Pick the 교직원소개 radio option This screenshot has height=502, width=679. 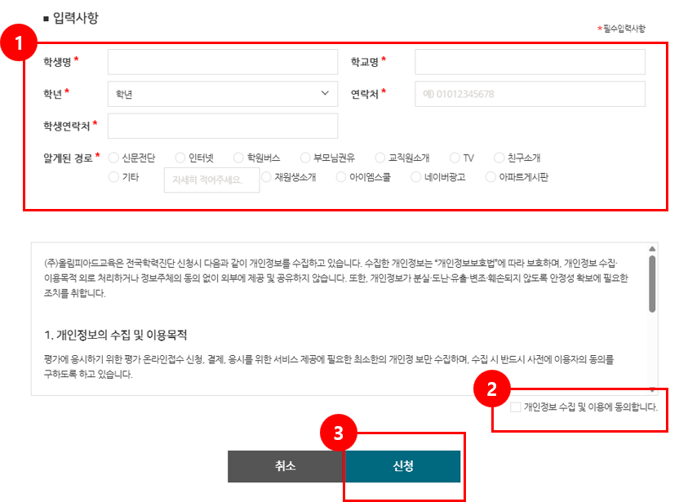[381, 158]
